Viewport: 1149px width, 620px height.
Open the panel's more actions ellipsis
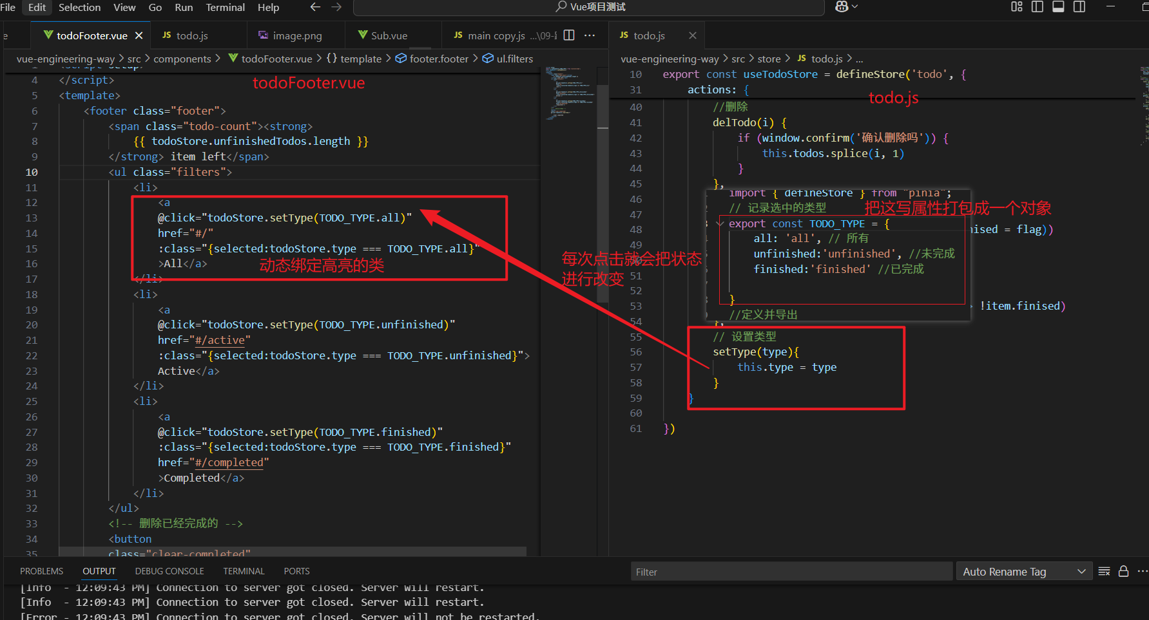point(1143,571)
